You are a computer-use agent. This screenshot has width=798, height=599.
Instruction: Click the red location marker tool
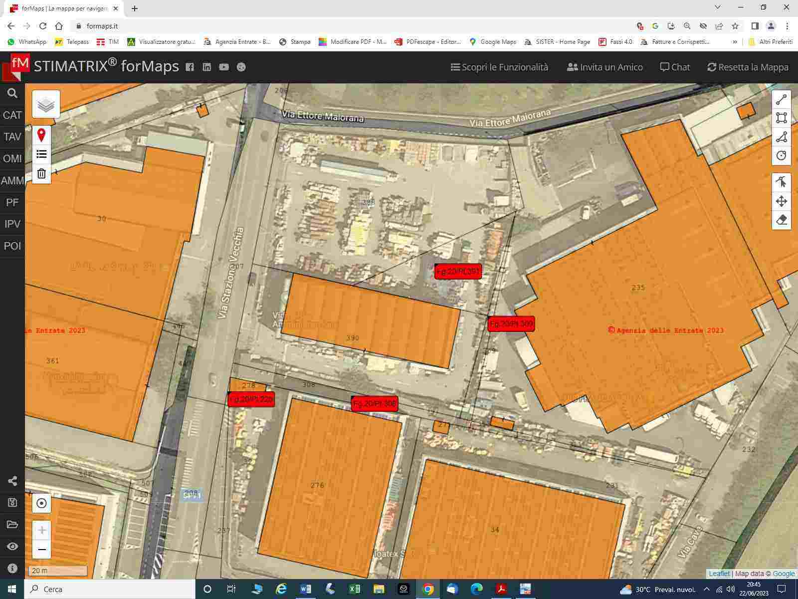point(41,135)
